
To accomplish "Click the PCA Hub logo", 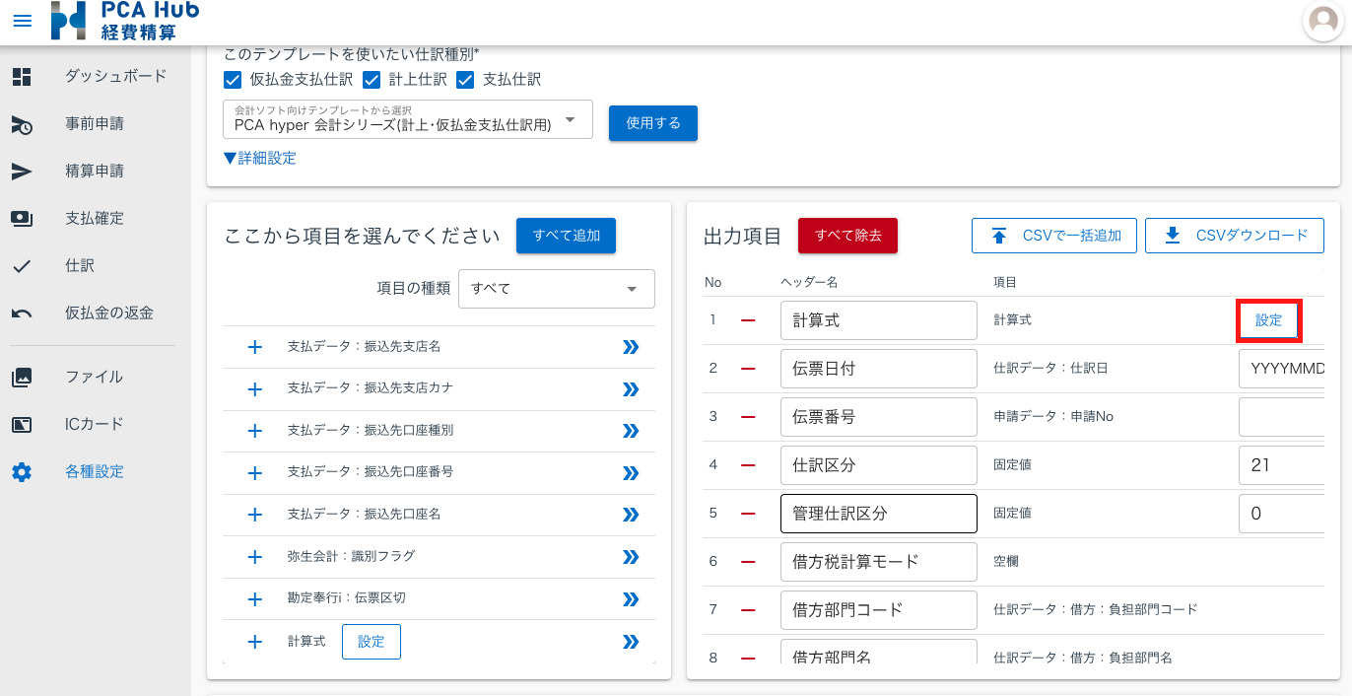I will coord(124,21).
